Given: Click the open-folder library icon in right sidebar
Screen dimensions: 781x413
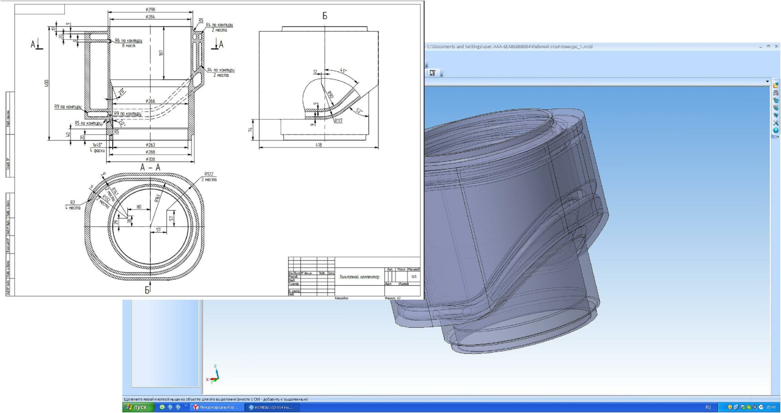Looking at the screenshot, I should (x=776, y=85).
